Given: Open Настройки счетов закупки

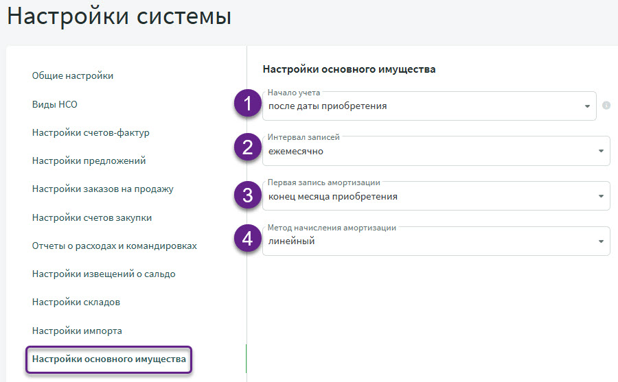Looking at the screenshot, I should pyautogui.click(x=92, y=217).
